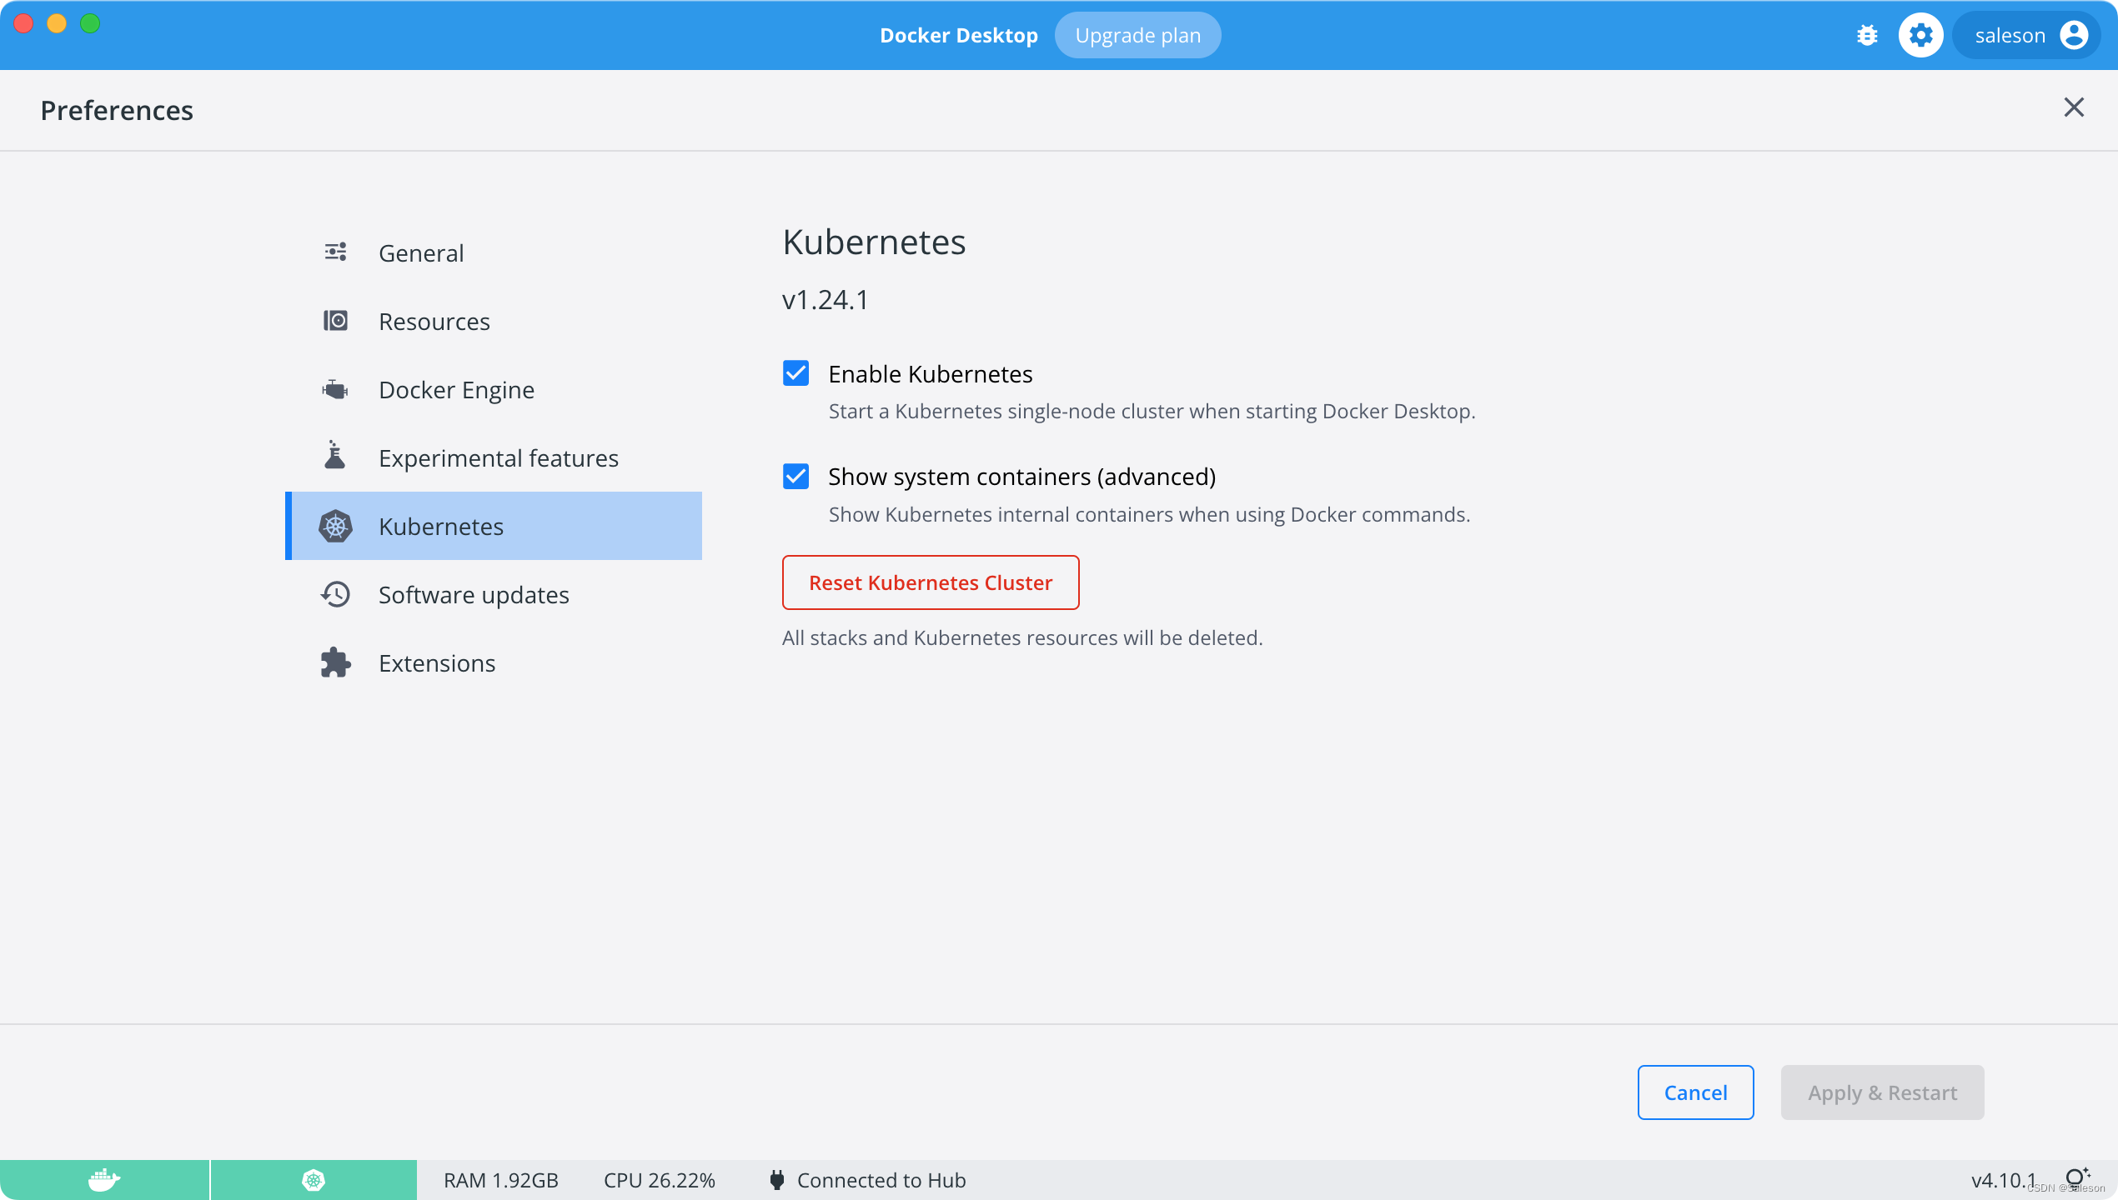Select Resources preferences section
This screenshot has height=1200, width=2118.
(x=434, y=320)
